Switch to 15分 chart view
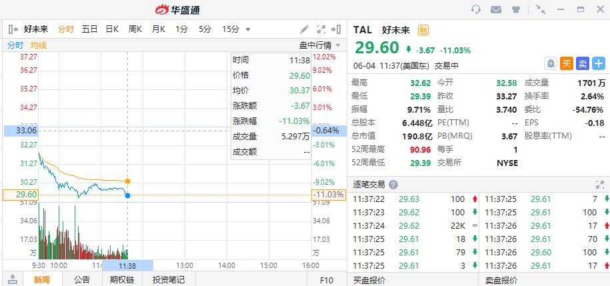The height and width of the screenshot is (286, 610). tap(231, 29)
